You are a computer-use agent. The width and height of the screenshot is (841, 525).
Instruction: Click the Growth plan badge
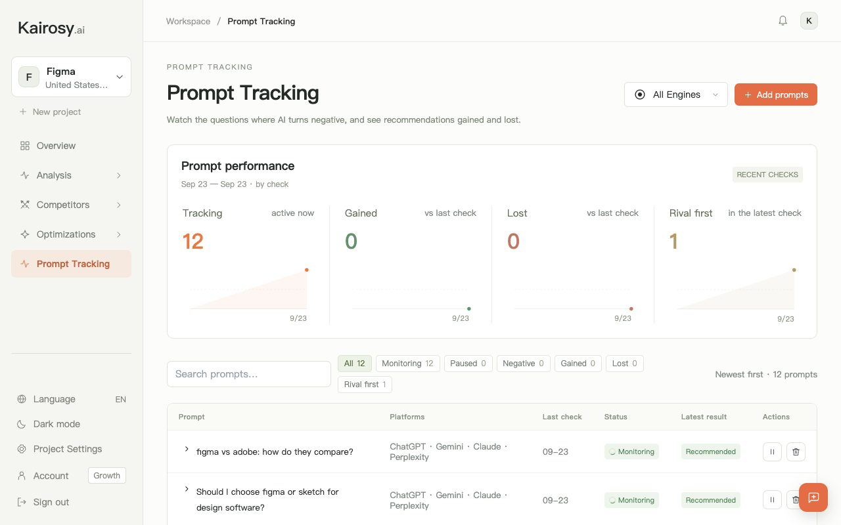107,476
